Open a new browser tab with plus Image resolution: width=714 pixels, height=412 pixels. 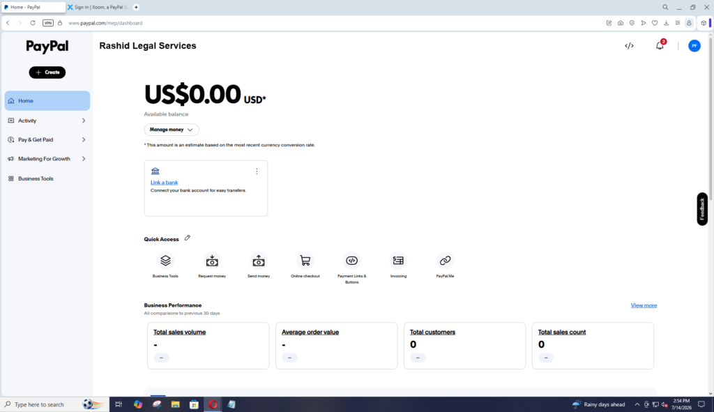136,7
